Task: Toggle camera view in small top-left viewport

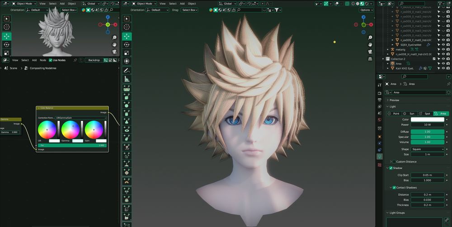Action: pos(114,52)
